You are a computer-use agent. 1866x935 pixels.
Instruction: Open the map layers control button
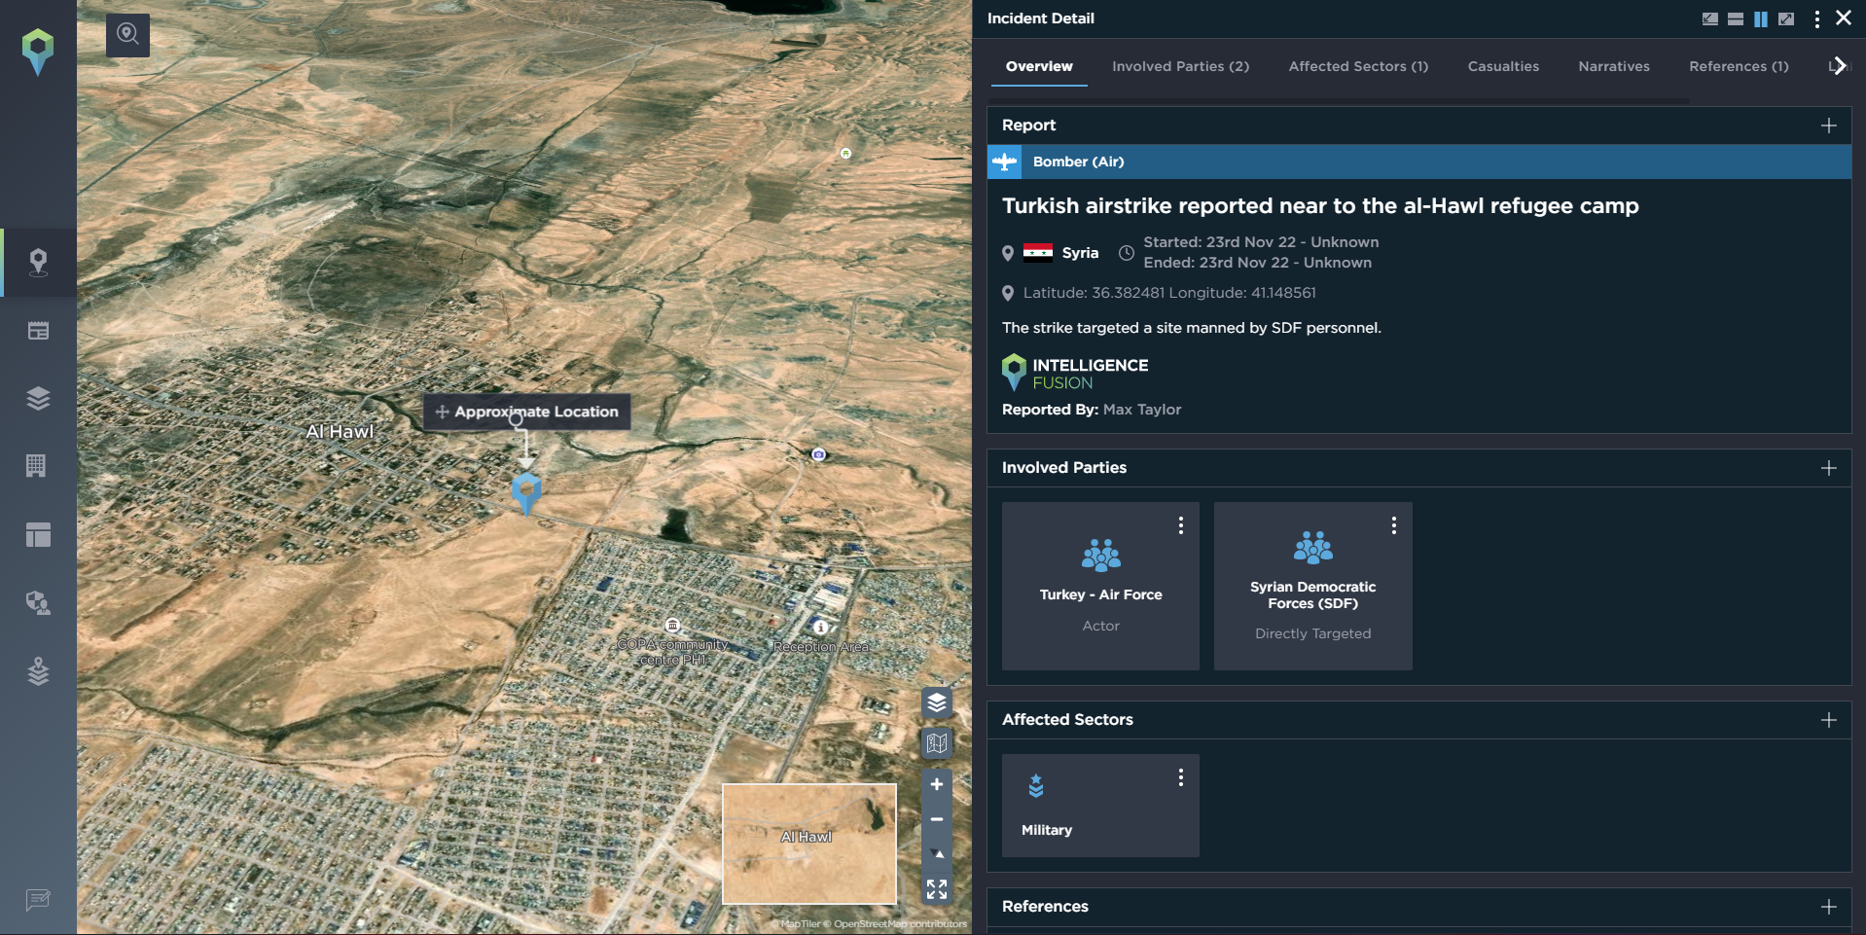[937, 702]
